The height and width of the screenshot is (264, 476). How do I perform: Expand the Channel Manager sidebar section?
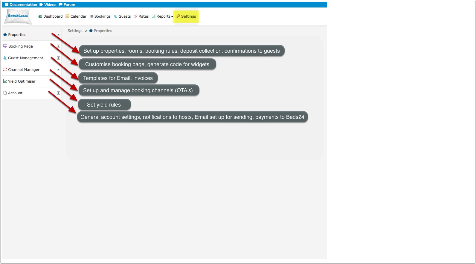[58, 70]
